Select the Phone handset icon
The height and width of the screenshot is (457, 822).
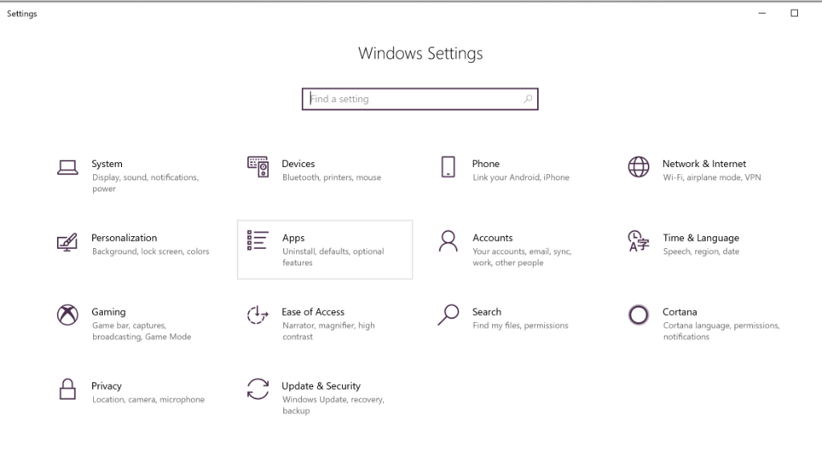tap(448, 167)
